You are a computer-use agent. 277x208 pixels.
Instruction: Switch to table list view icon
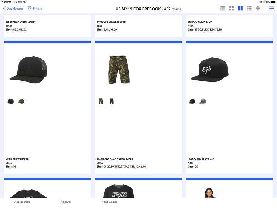(x=223, y=8)
